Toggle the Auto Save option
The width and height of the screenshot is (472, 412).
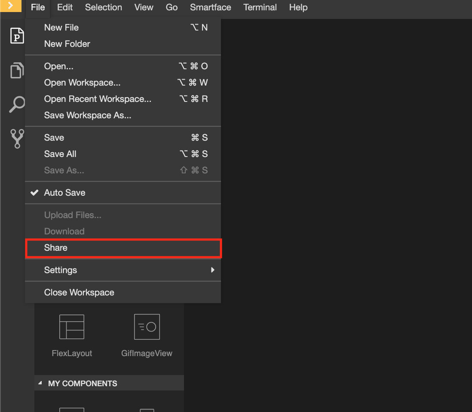tap(64, 193)
